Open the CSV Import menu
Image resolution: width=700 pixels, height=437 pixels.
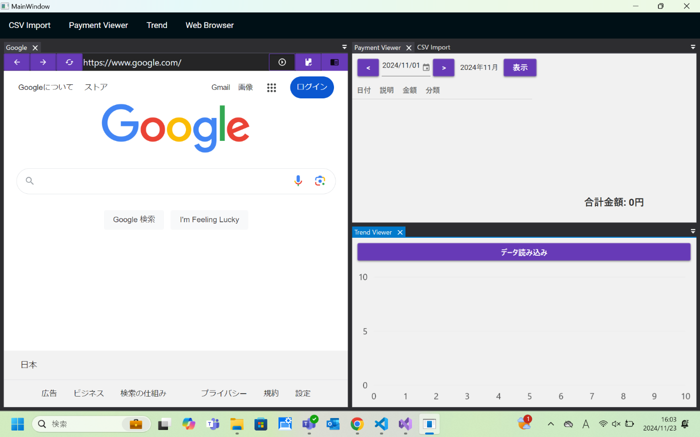29,25
